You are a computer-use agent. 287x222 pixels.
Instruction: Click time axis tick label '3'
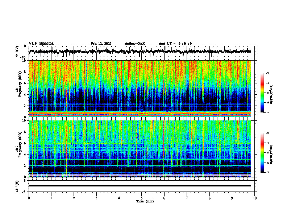click(x=96, y=198)
